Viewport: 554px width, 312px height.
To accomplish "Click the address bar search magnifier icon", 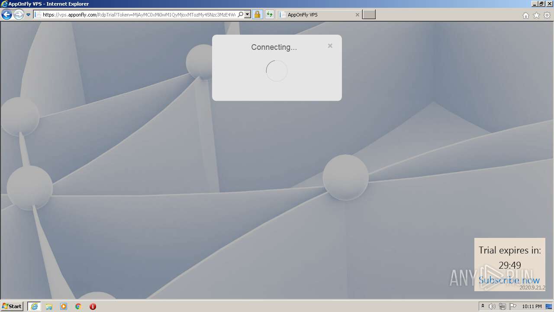I will click(241, 14).
